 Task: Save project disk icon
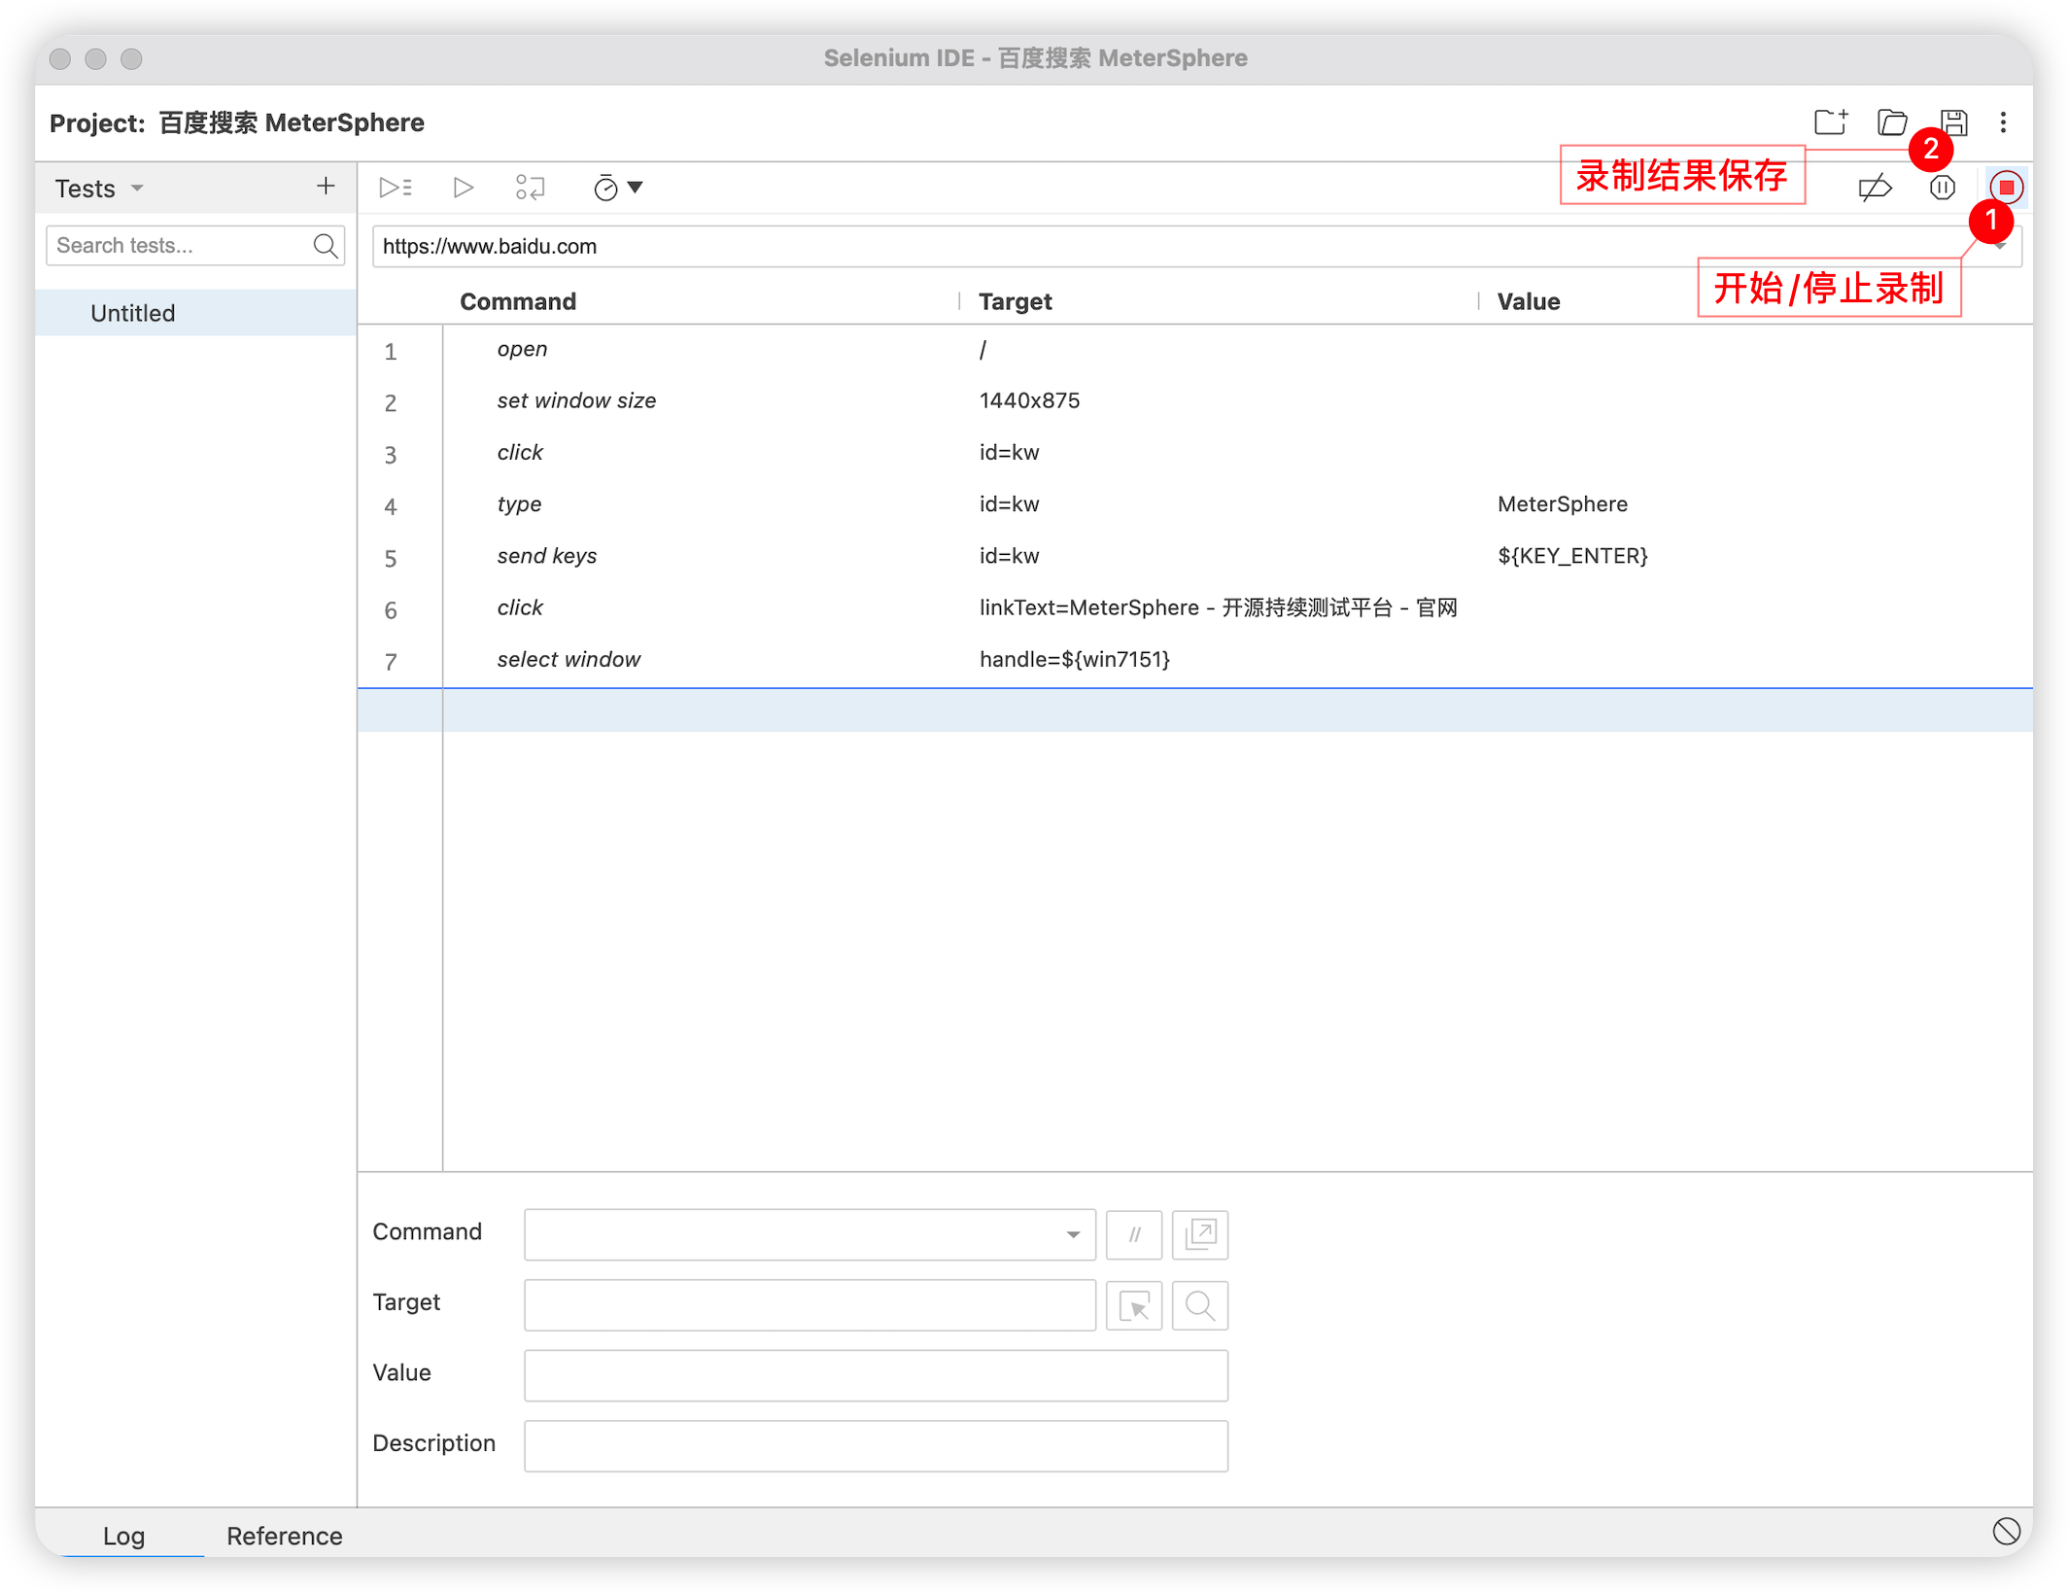1953,122
